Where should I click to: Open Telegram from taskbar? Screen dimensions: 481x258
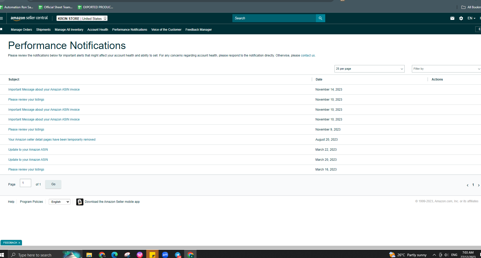point(178,255)
